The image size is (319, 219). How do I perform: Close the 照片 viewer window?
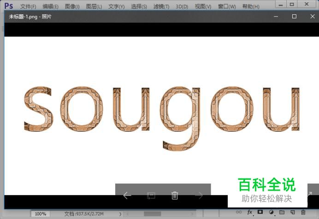pyautogui.click(x=313, y=17)
